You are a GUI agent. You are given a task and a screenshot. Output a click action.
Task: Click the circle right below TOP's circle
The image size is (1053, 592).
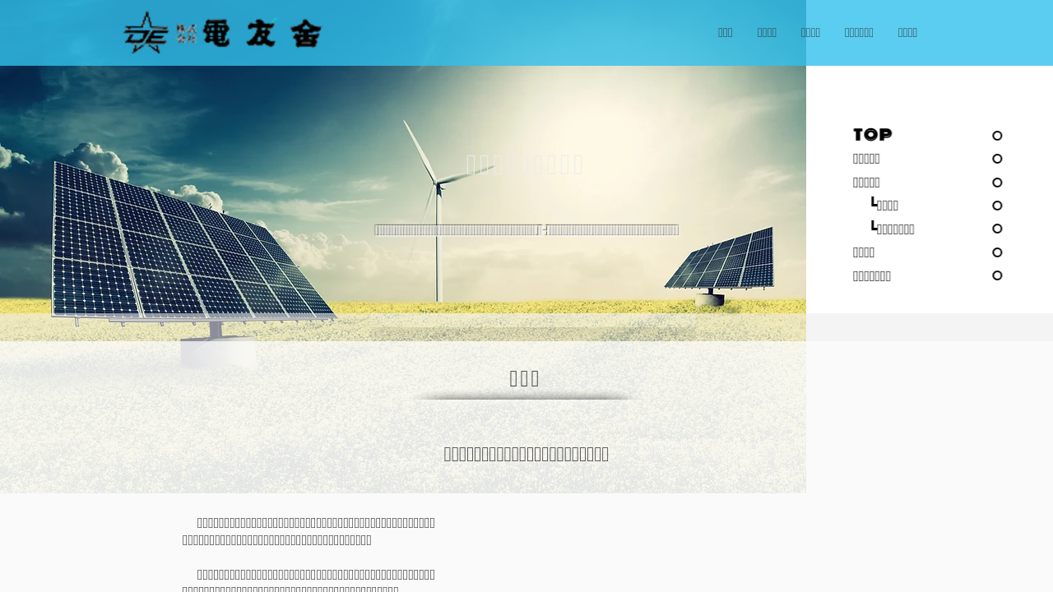click(x=997, y=159)
